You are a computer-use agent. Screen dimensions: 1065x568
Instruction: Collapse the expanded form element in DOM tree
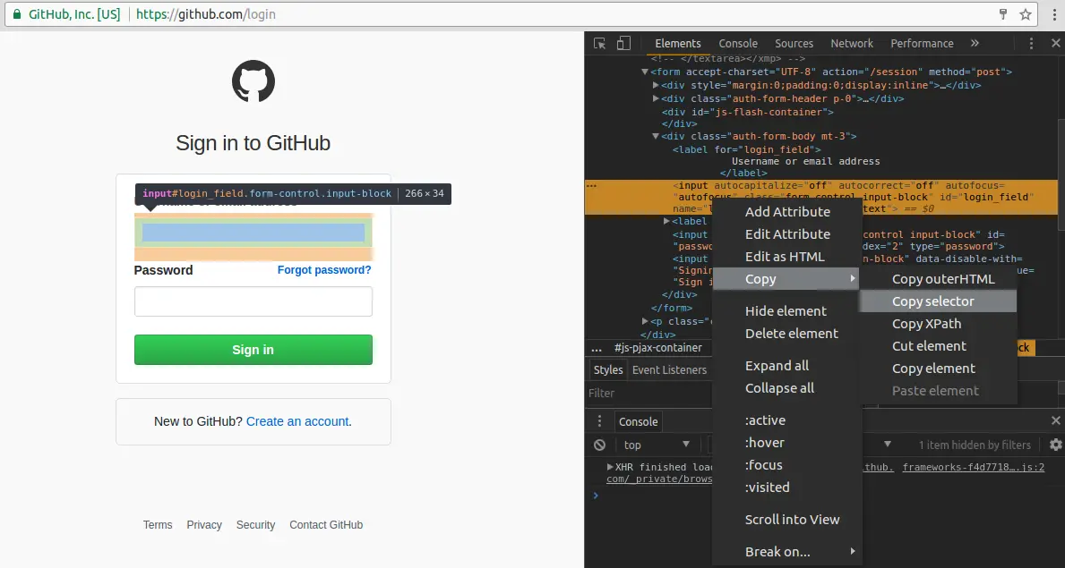pos(644,71)
